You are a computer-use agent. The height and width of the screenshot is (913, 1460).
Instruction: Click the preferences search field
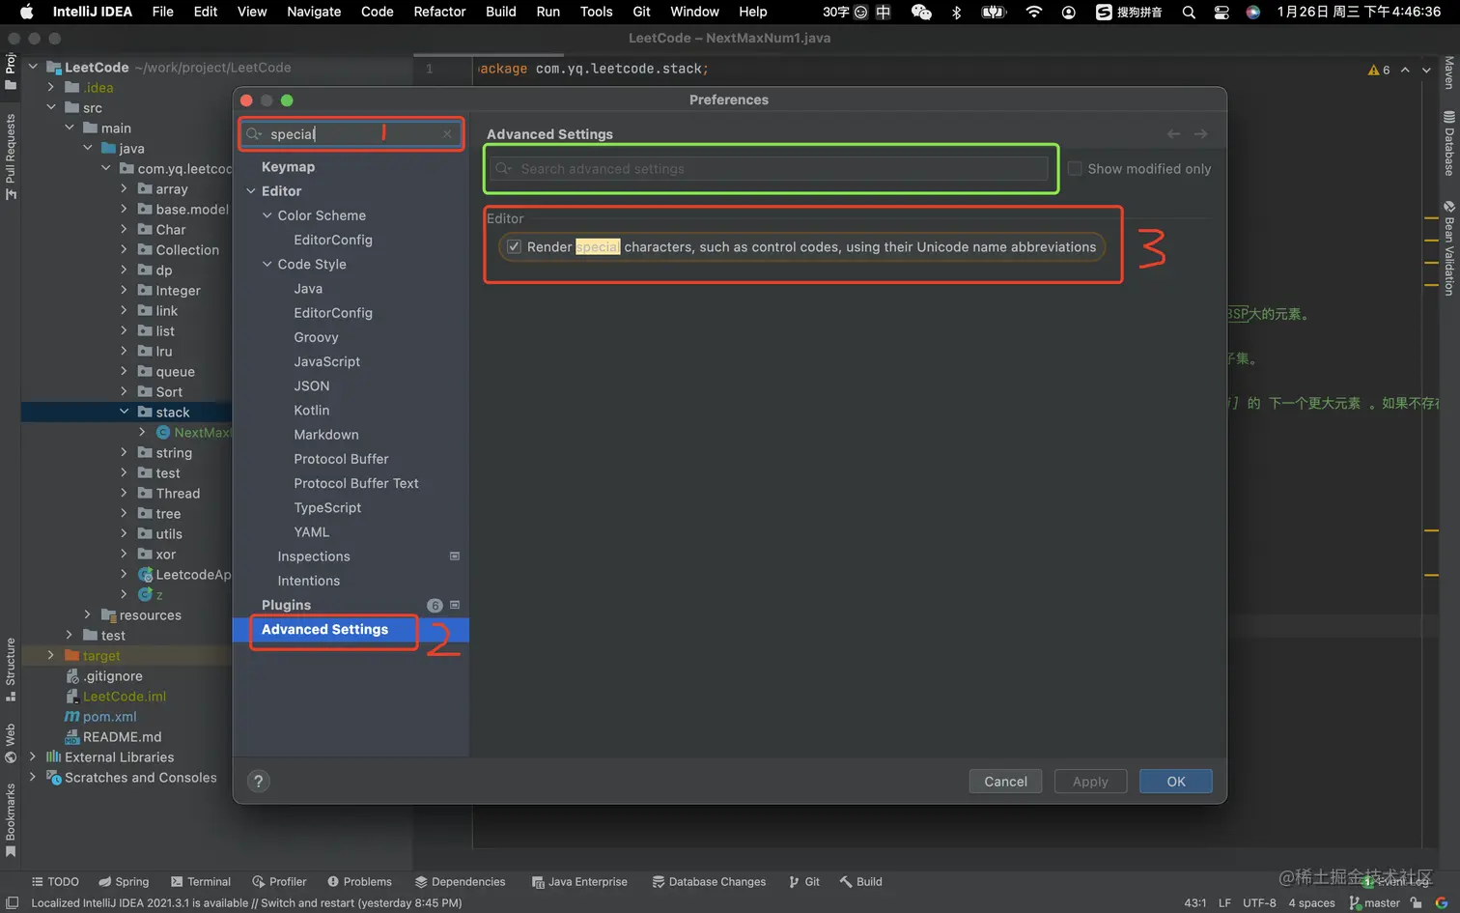pyautogui.click(x=351, y=134)
